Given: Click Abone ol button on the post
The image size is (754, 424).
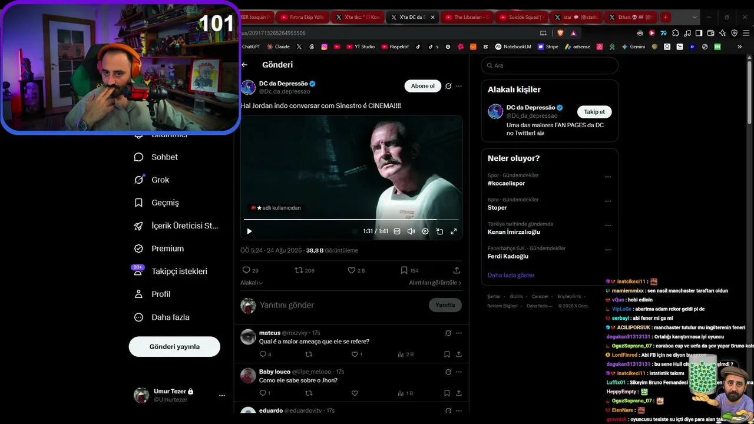Looking at the screenshot, I should click(x=423, y=86).
